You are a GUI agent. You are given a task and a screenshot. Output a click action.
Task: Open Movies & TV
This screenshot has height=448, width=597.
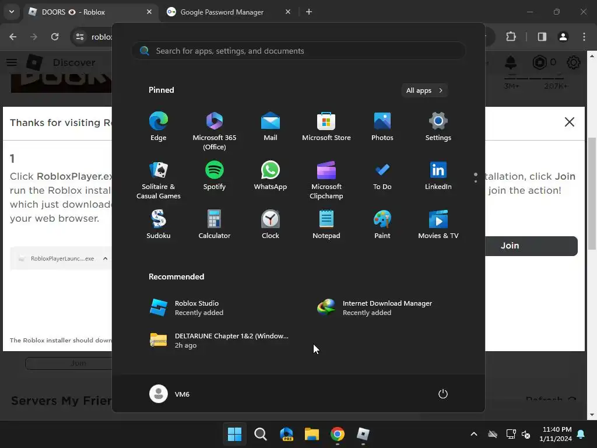pyautogui.click(x=438, y=225)
